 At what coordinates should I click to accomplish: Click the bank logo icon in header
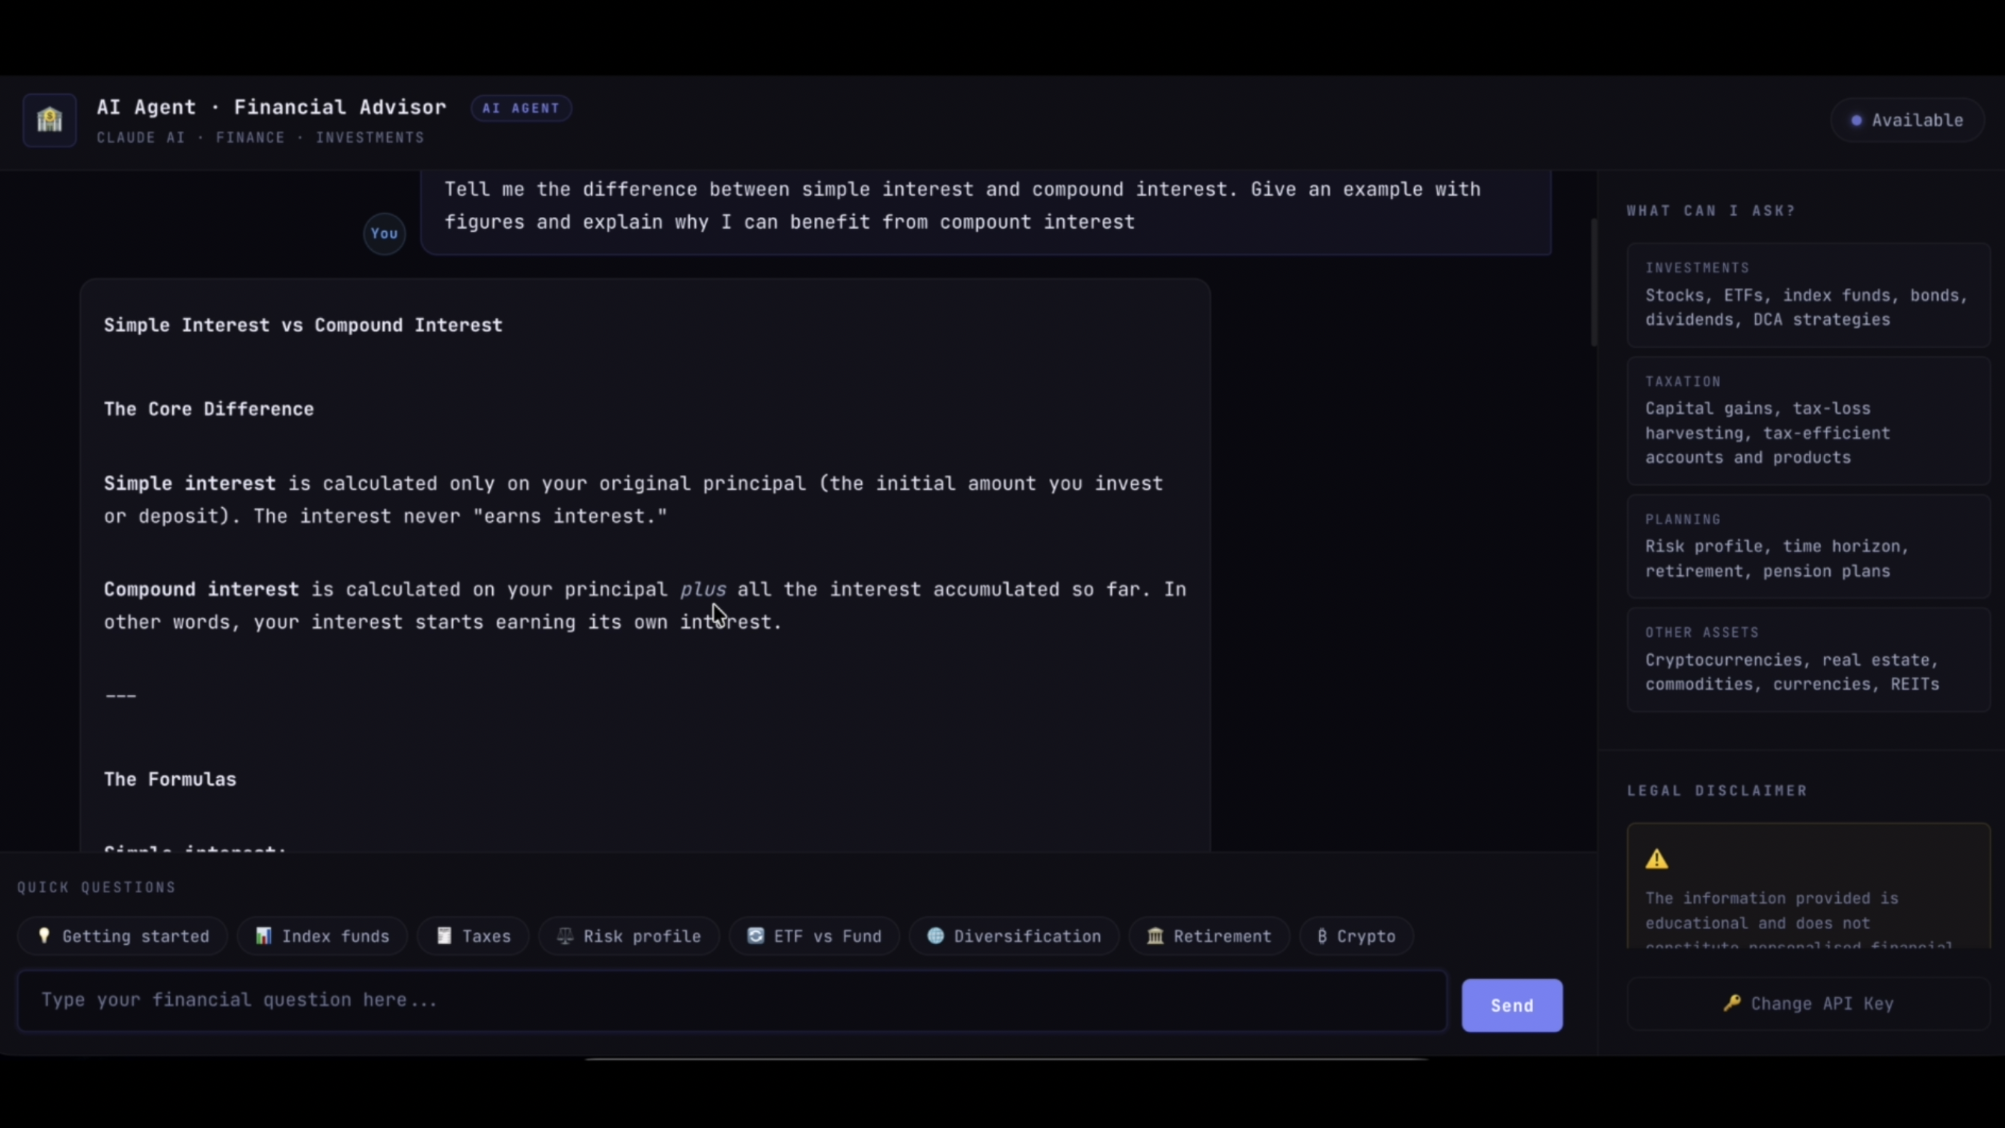(x=49, y=120)
